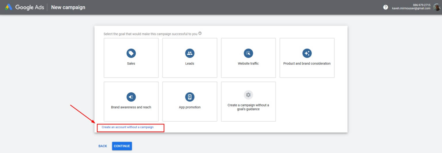Image resolution: width=442 pixels, height=153 pixels.
Task: Click the Website traffic cursor icon
Action: pos(248,53)
